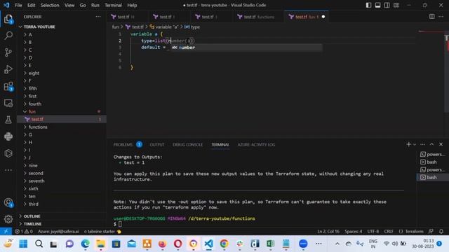
Task: Open the File menu
Action: 18,5
